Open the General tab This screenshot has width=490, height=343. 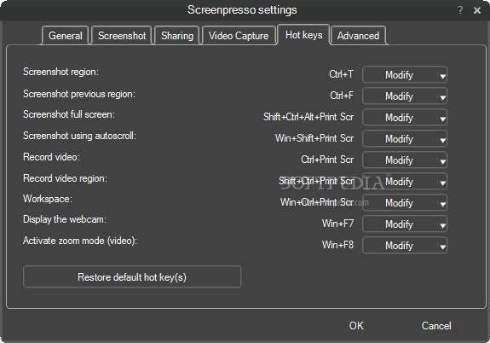pyautogui.click(x=66, y=36)
